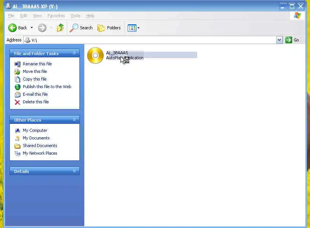Maximize the AL_3BAAAS XP window
Viewport: 310px width, 228px height.
pyautogui.click(x=292, y=6)
